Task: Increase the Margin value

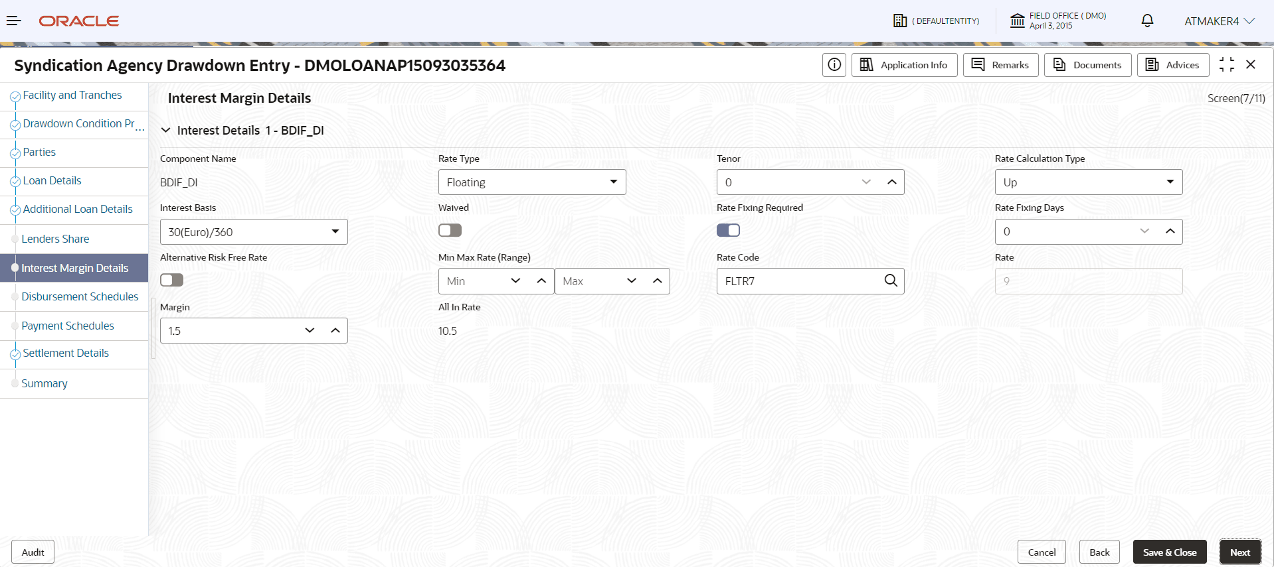Action: (335, 331)
